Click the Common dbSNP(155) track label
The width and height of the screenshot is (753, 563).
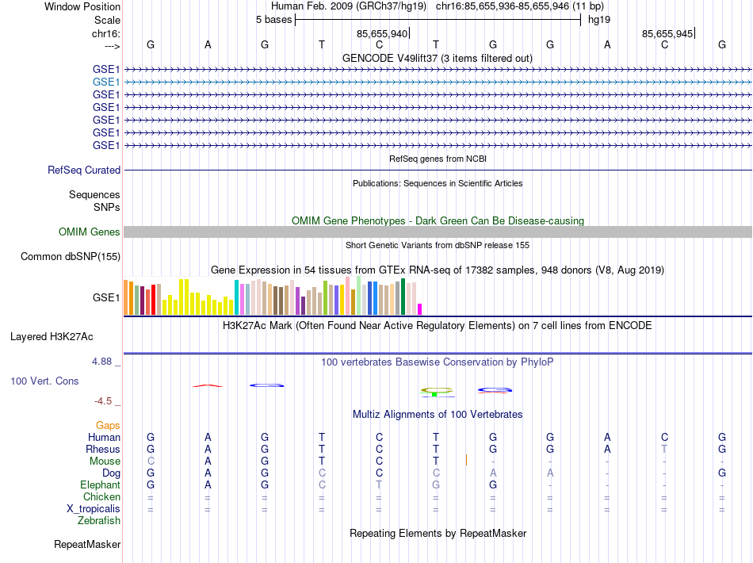(71, 256)
